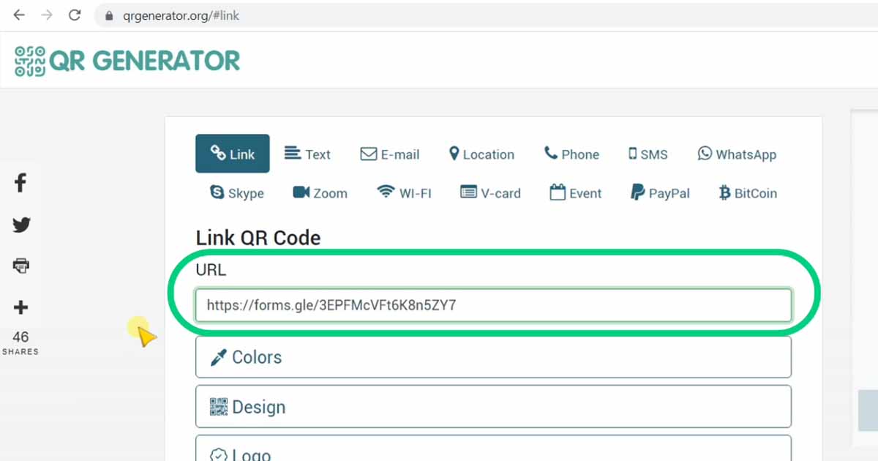The image size is (878, 461).
Task: Open the Location QR code option
Action: coord(481,154)
